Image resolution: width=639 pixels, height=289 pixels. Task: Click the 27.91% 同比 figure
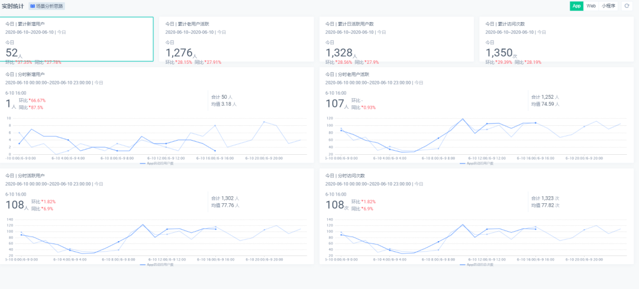[x=213, y=62]
